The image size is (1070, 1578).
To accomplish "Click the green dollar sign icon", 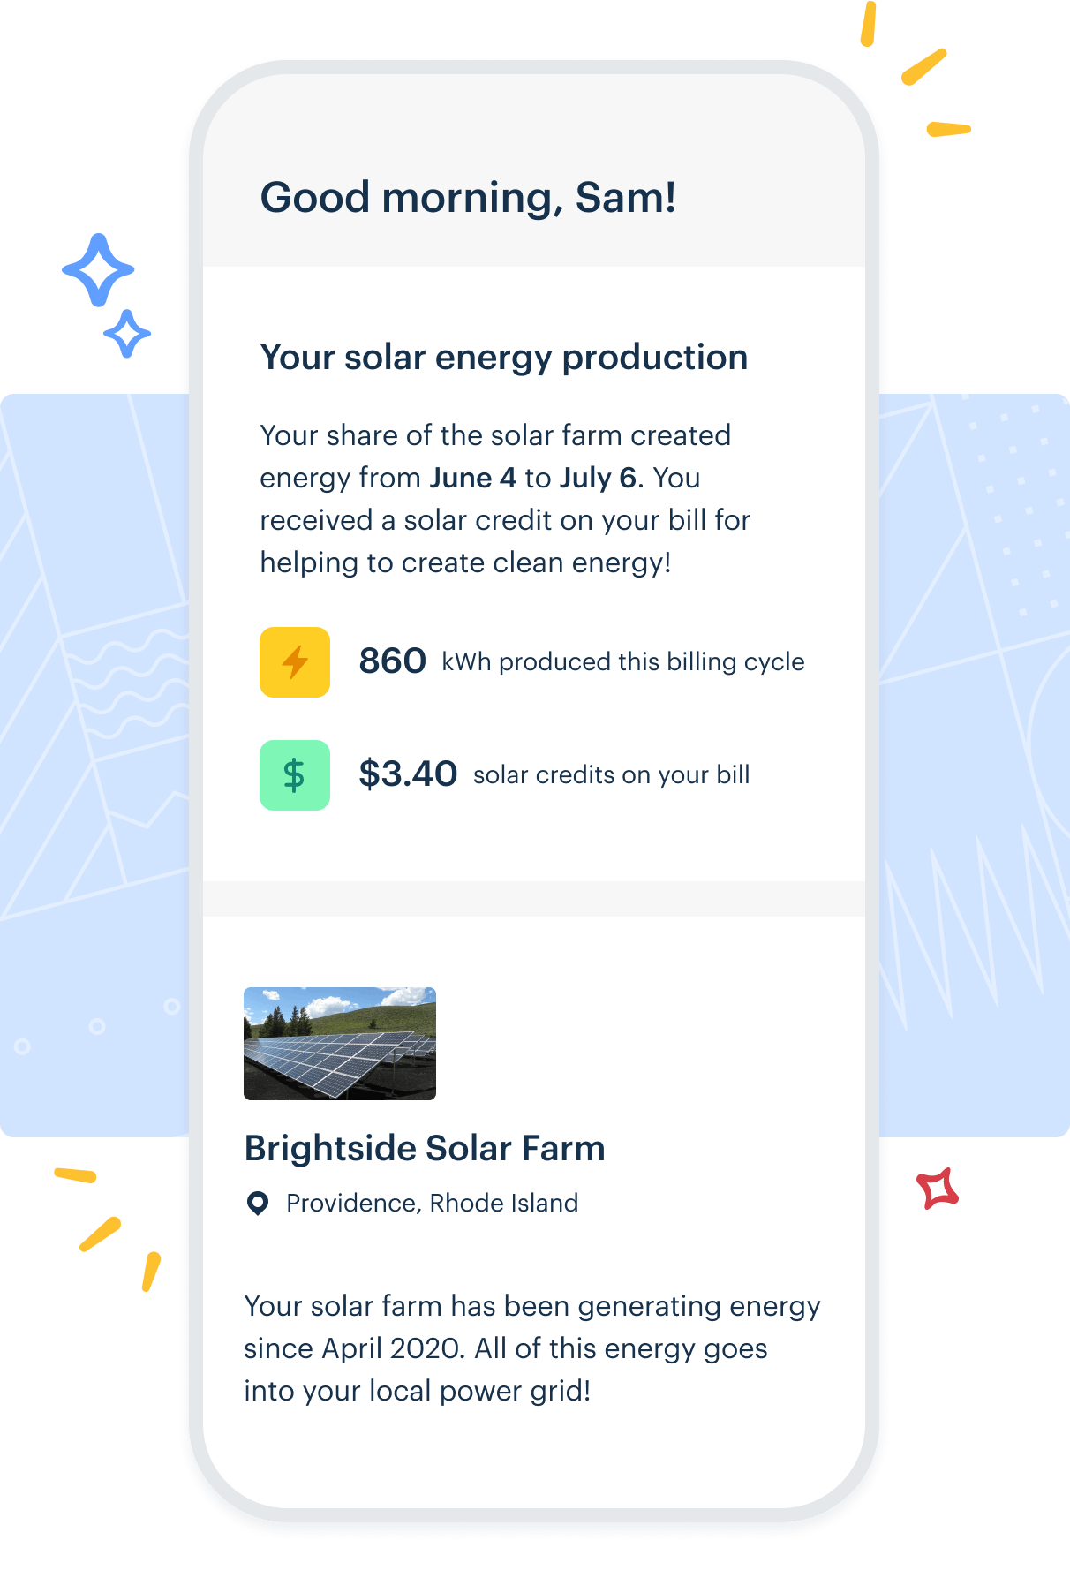I will click(295, 775).
